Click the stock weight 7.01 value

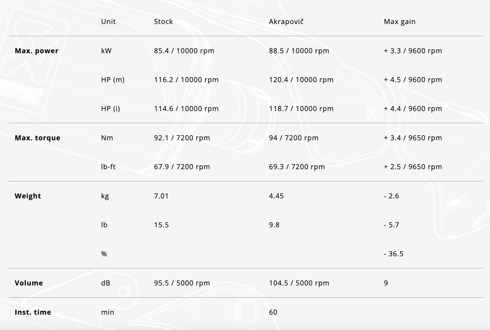click(161, 196)
